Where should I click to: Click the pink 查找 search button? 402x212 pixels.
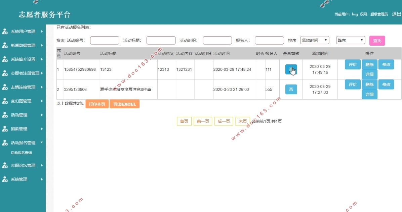(x=377, y=40)
